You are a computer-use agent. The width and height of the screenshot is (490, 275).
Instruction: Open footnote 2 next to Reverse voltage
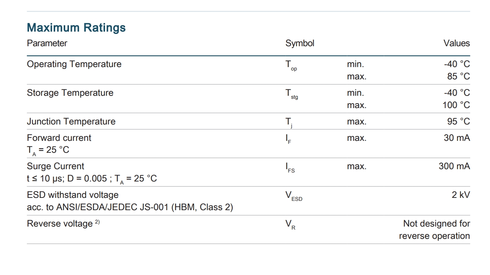pos(97,222)
